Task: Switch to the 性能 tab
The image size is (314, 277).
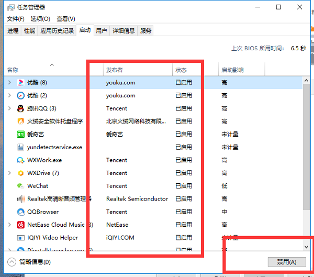Action: pos(29,31)
